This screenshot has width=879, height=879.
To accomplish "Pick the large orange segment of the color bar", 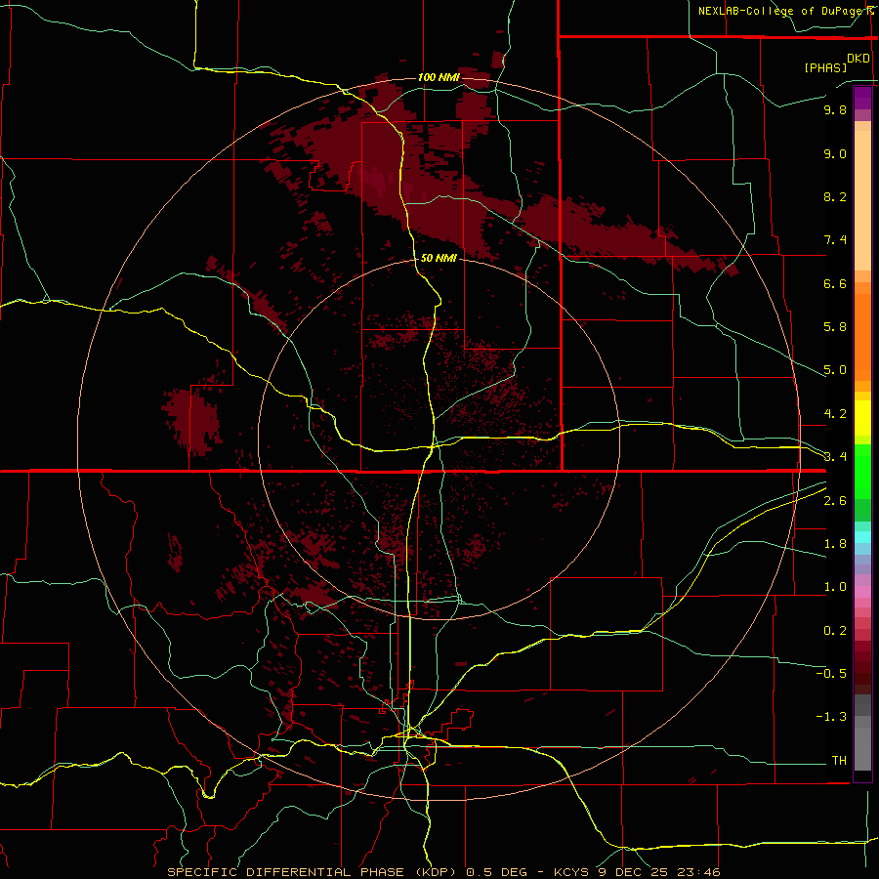I will [862, 338].
